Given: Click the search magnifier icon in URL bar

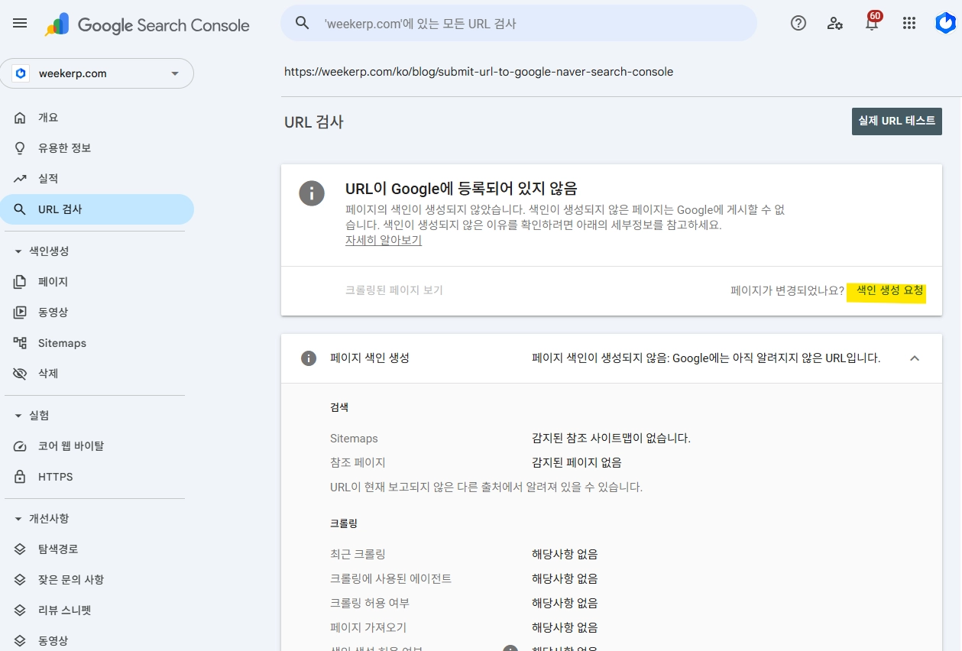Looking at the screenshot, I should click(303, 23).
